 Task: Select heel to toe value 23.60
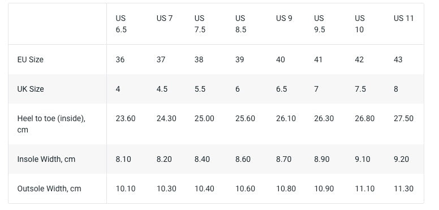[x=126, y=118]
